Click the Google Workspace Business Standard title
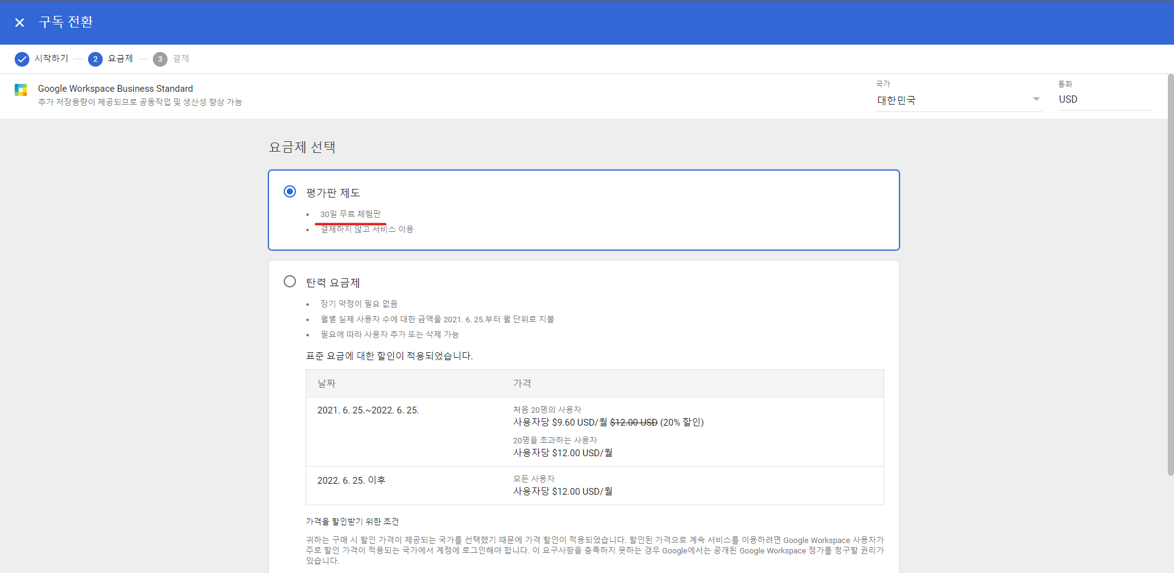 [x=116, y=89]
